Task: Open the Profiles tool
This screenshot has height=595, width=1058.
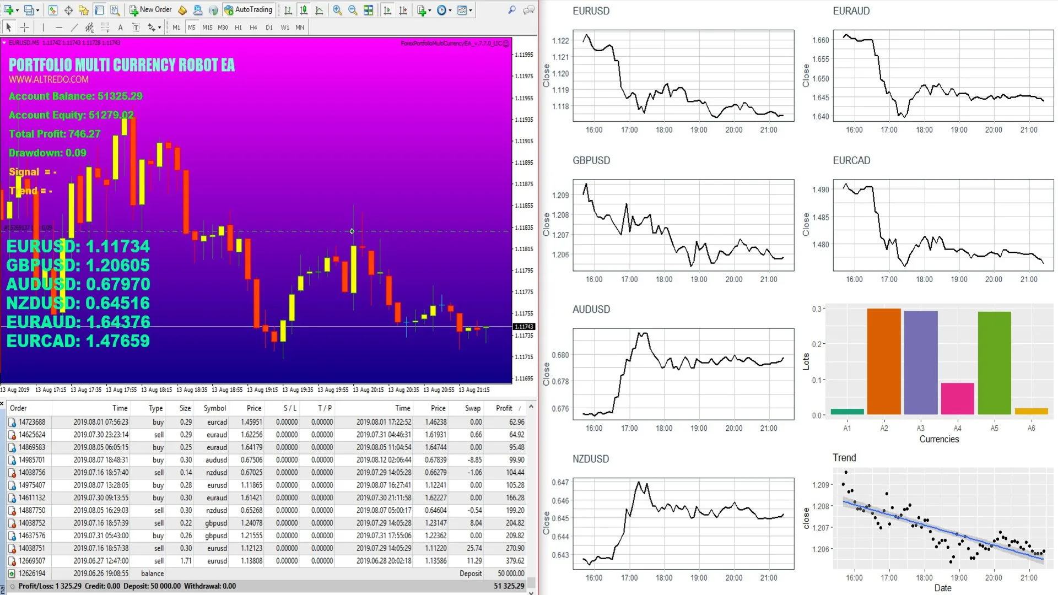Action: [x=29, y=10]
